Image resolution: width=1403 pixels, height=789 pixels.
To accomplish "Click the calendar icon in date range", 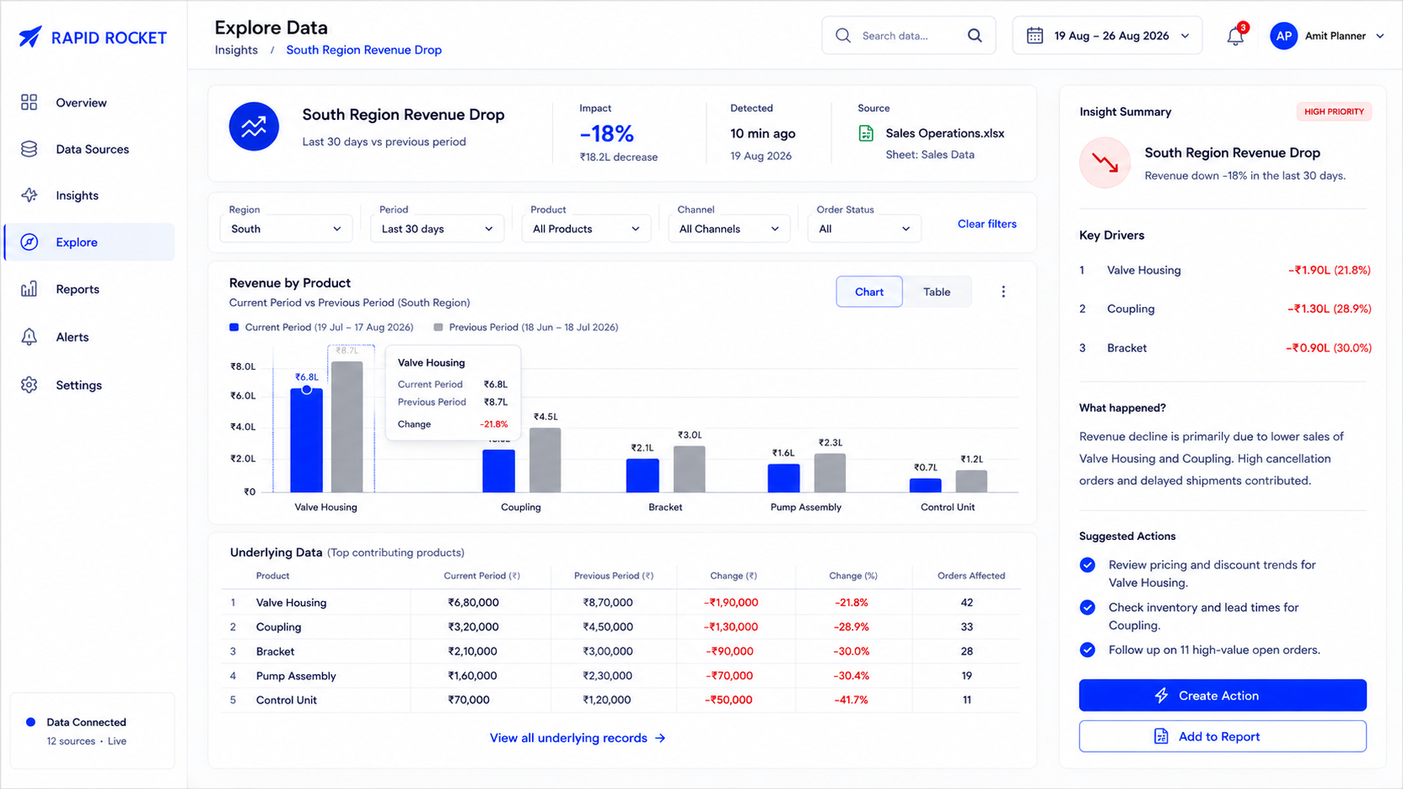I will 1035,35.
